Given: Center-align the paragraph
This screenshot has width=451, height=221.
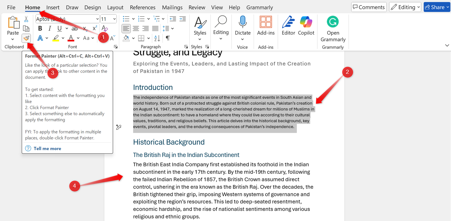Looking at the screenshot, I should [x=136, y=28].
